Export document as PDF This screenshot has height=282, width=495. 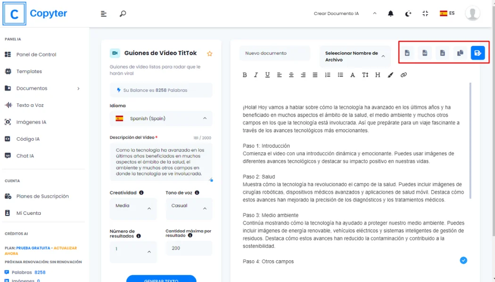point(425,53)
